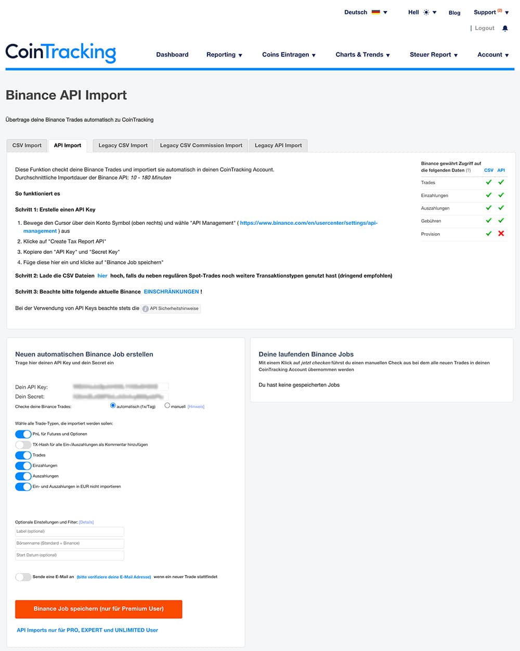
Task: Open Legacy API Import tab
Action: click(x=278, y=146)
